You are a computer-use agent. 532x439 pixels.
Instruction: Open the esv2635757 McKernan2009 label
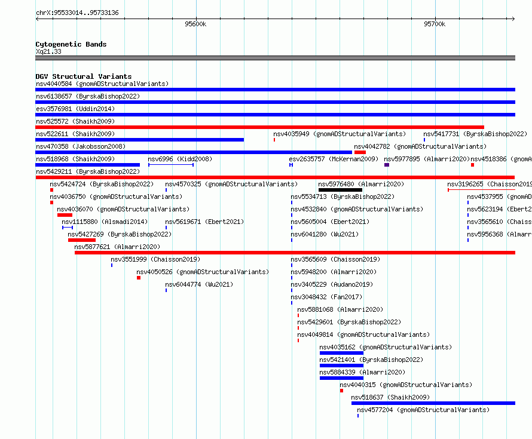click(x=334, y=159)
